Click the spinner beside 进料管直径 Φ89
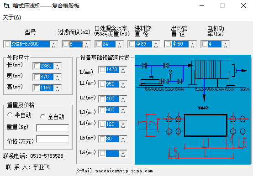253x176 pixels. [x=156, y=44]
